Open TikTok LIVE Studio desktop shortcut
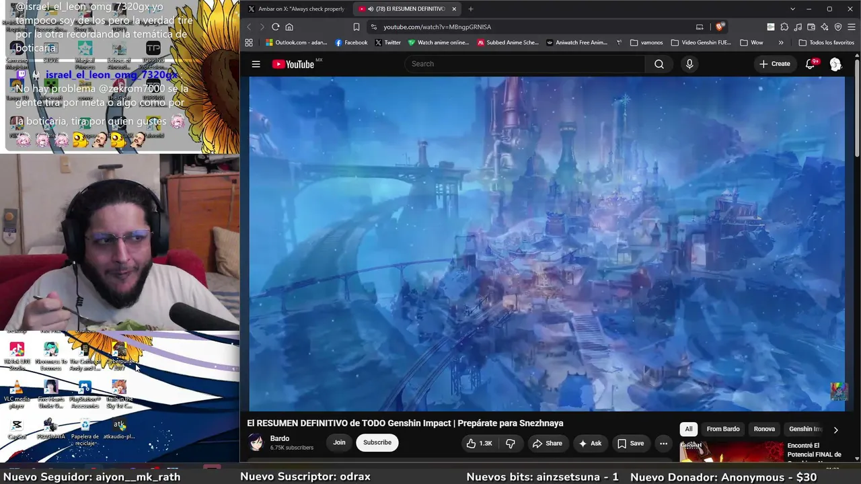This screenshot has width=861, height=484. [17, 356]
